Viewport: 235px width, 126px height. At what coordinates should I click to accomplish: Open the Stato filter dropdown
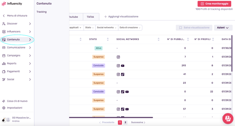click(x=89, y=28)
